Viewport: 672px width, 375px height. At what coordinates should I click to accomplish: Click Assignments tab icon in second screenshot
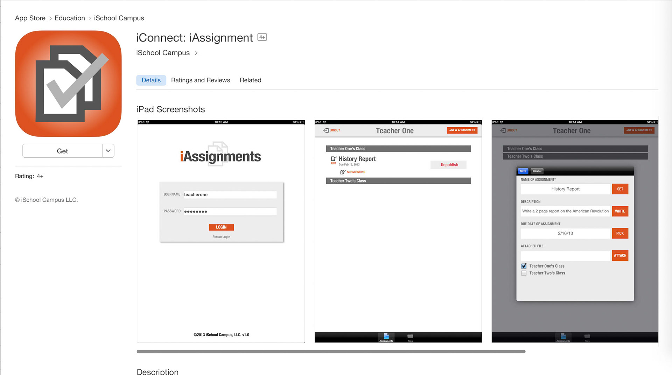[x=386, y=337]
